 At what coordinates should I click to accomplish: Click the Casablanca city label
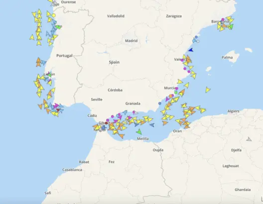coord(72,170)
